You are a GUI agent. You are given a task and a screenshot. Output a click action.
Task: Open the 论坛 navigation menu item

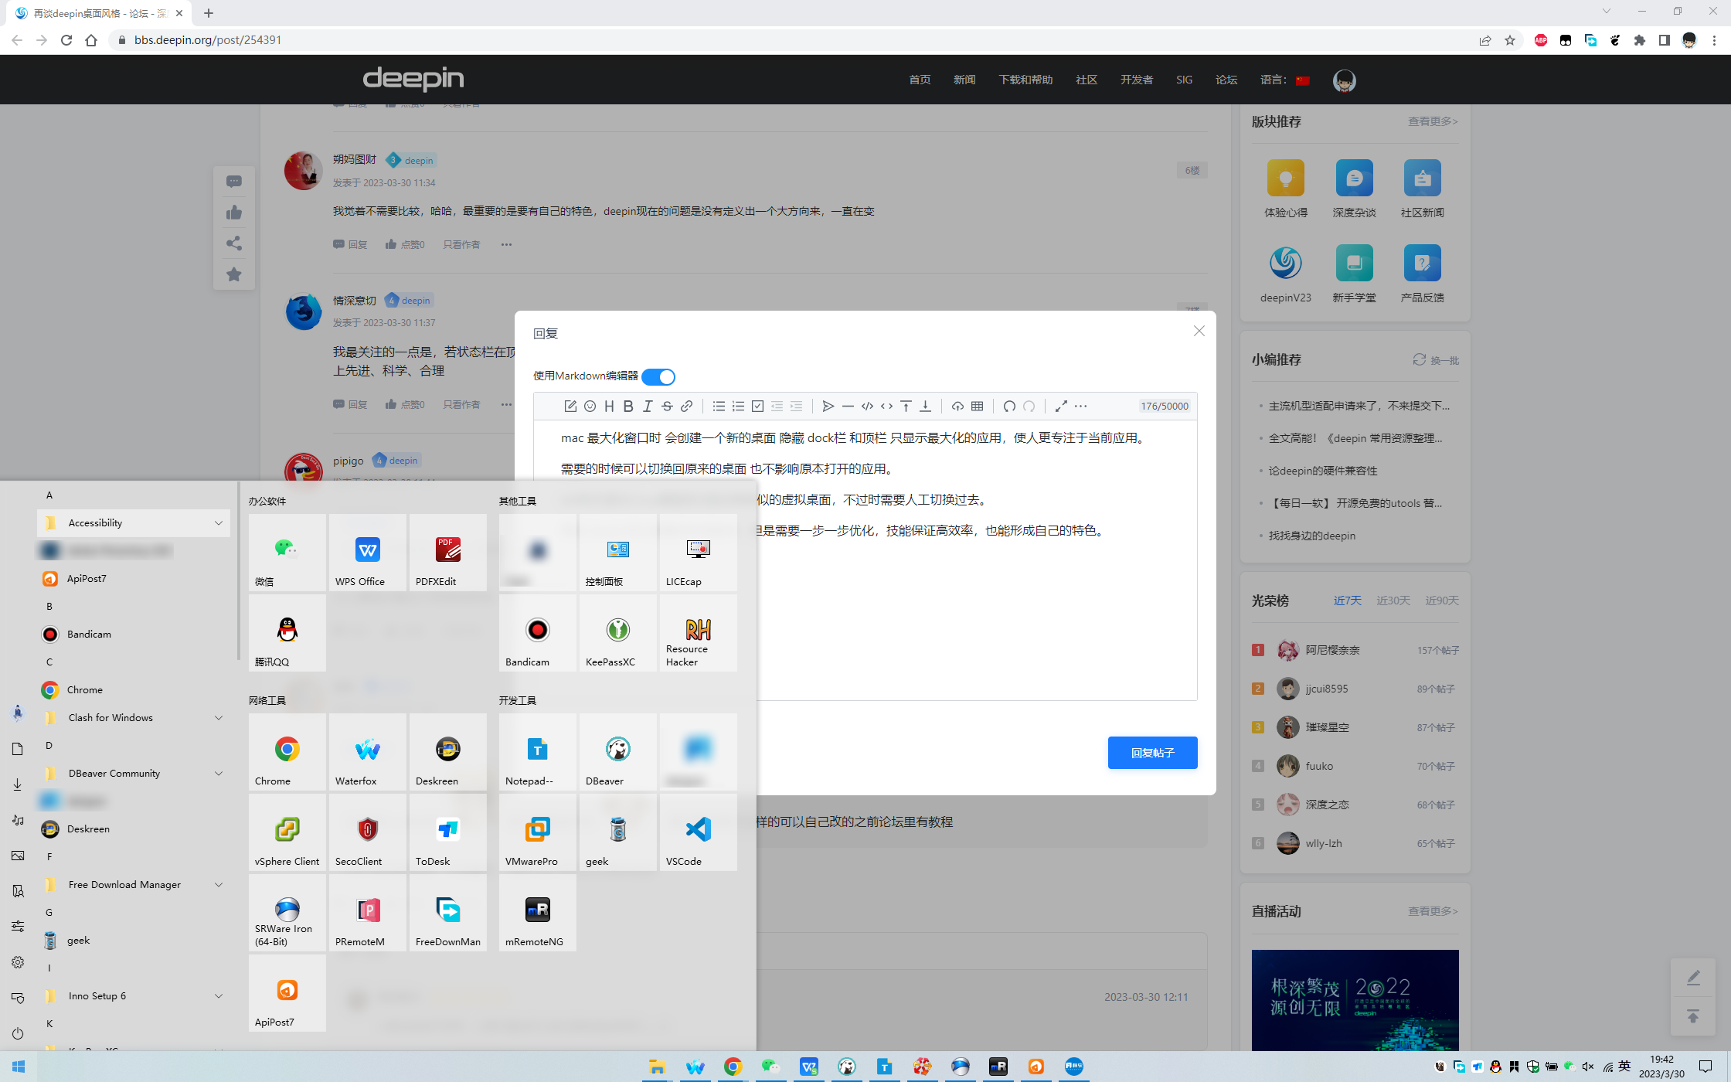click(x=1226, y=80)
